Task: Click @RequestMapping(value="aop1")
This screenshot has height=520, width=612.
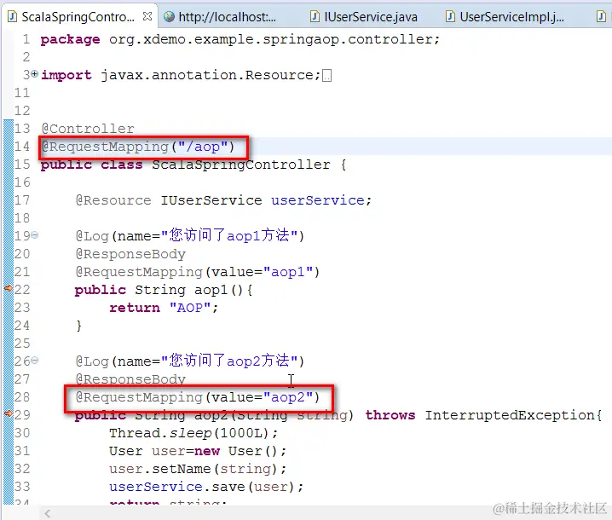Action: tap(198, 272)
